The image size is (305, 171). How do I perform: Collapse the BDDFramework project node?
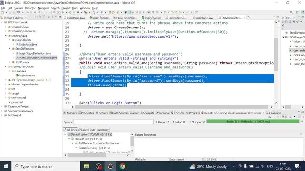click(x=2, y=22)
